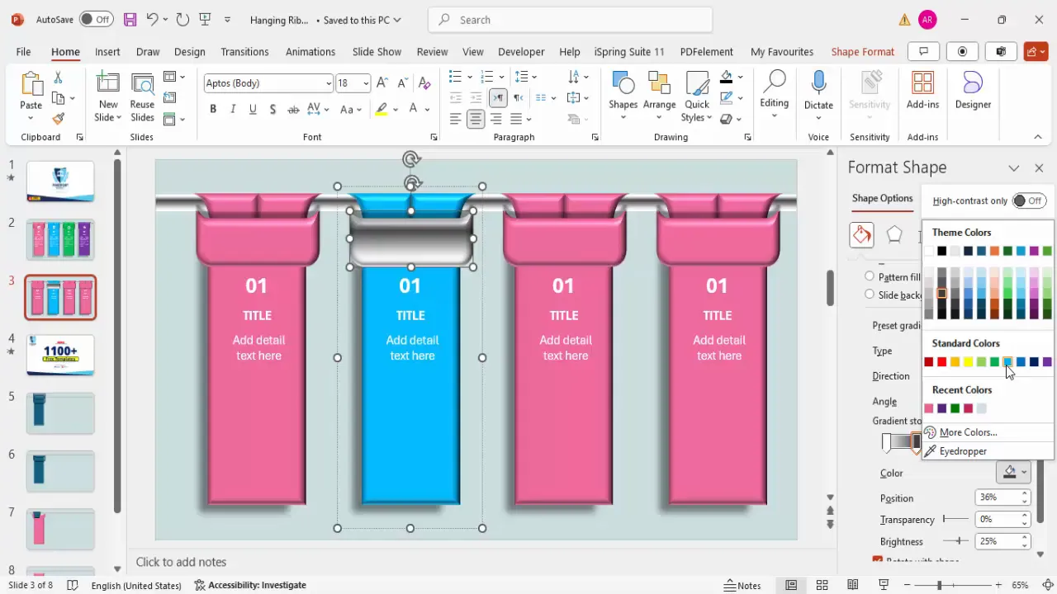This screenshot has width=1057, height=594.
Task: Click the Redo icon in title bar
Action: pyautogui.click(x=182, y=19)
